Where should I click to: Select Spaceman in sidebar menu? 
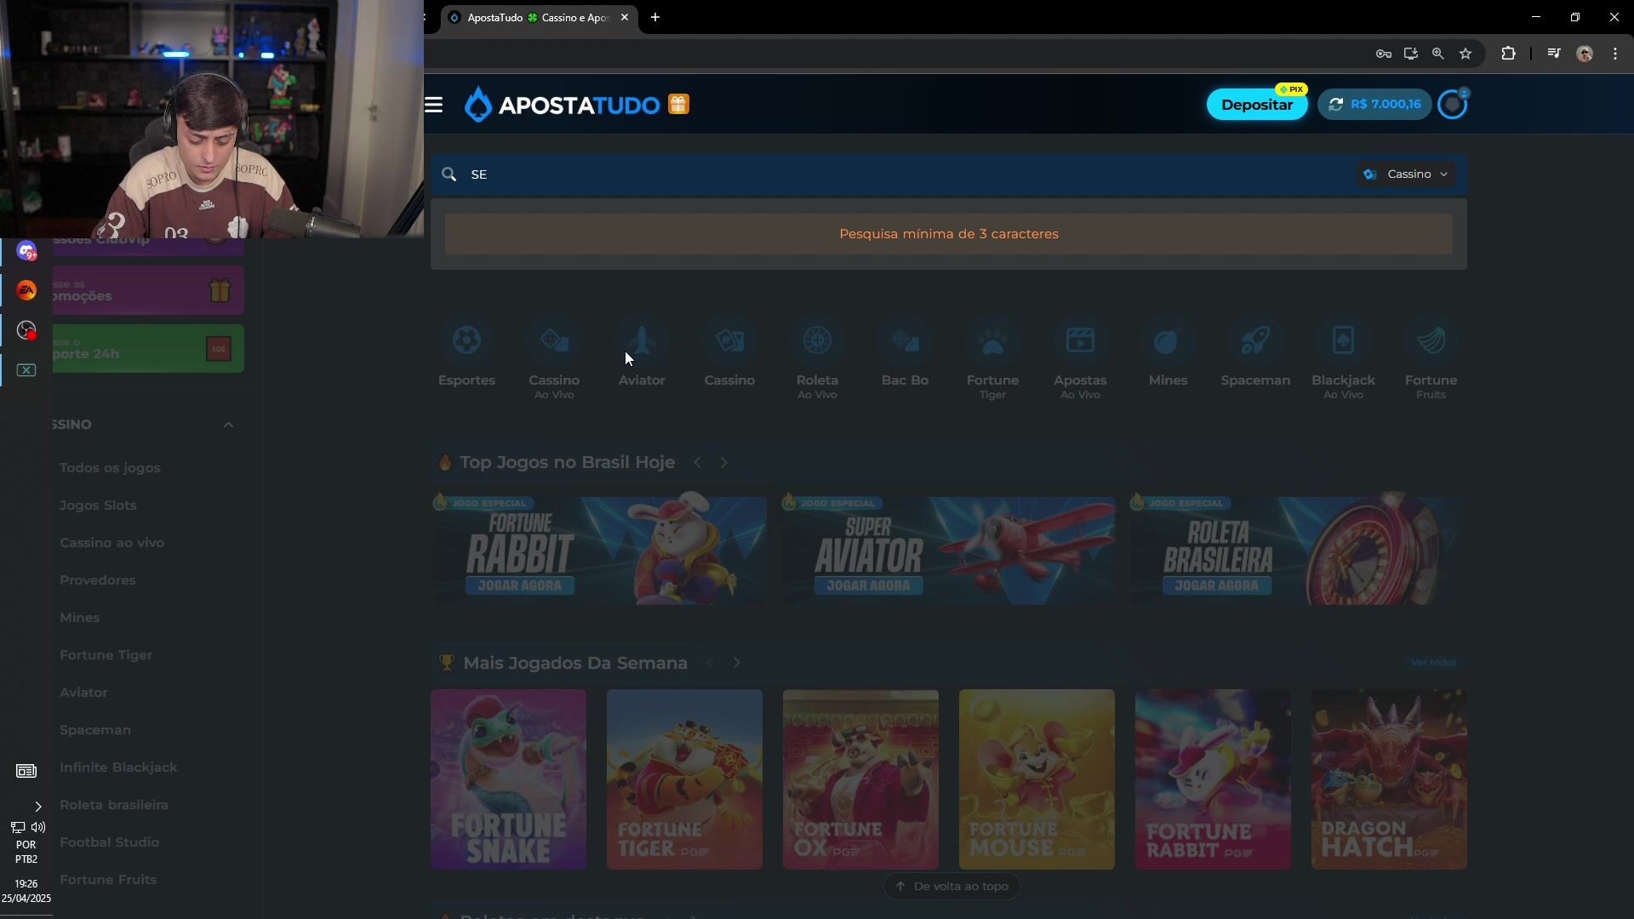pyautogui.click(x=95, y=730)
